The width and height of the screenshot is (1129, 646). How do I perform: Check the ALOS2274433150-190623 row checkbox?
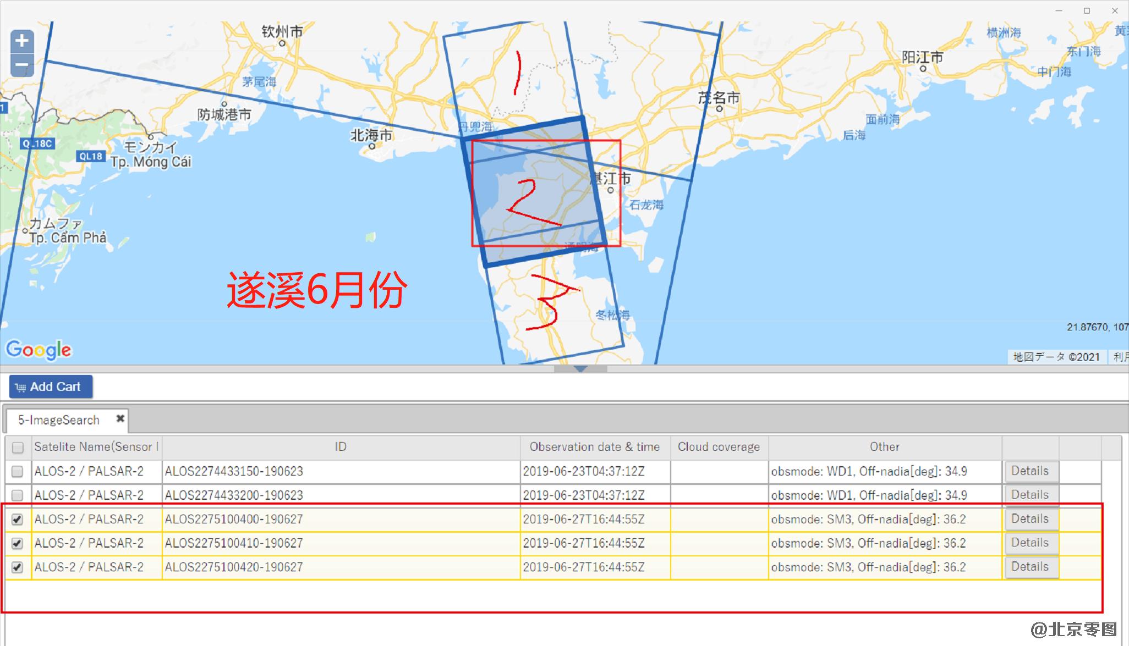18,471
